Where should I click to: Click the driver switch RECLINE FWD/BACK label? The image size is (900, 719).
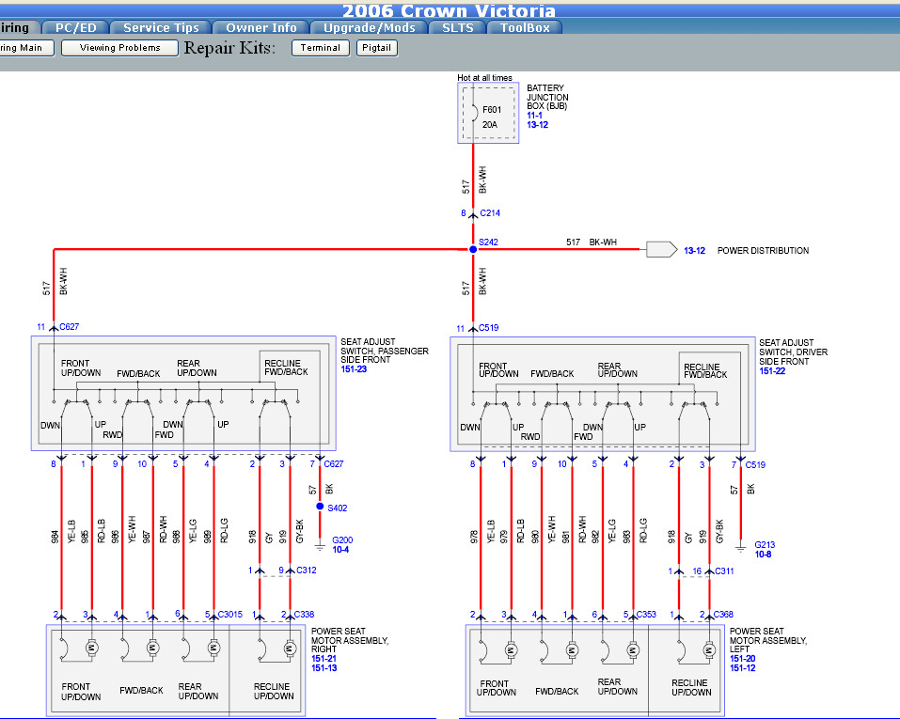705,370
